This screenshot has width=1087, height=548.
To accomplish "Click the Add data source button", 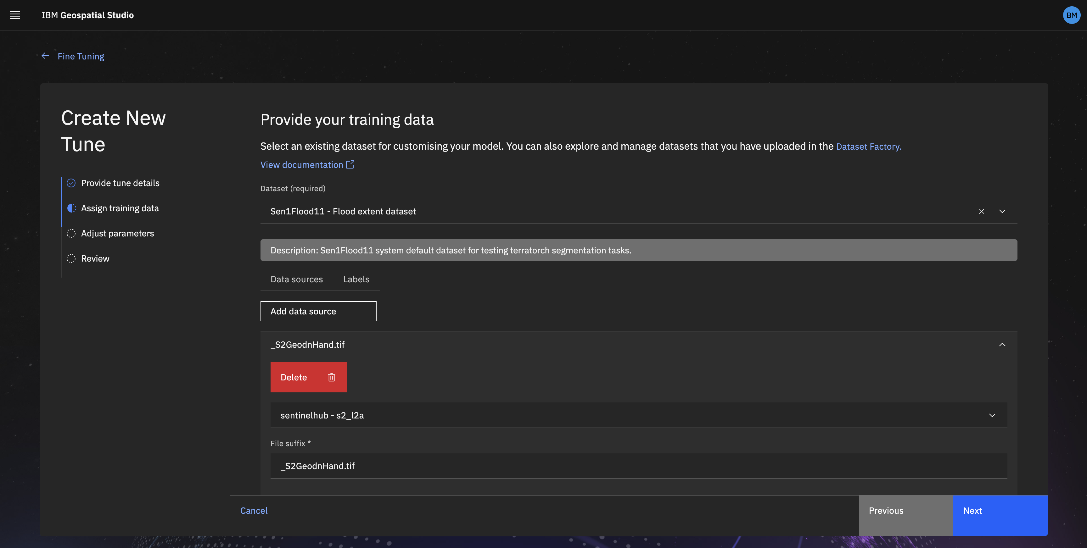I will click(x=318, y=311).
